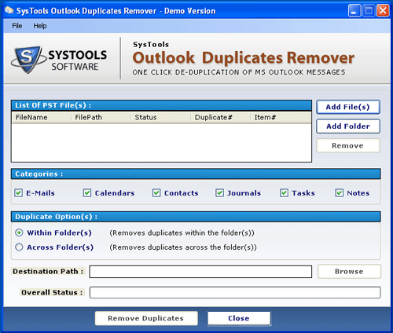Toggle the Calendars checkbox
Screen dimensions: 393x333
tap(87, 193)
